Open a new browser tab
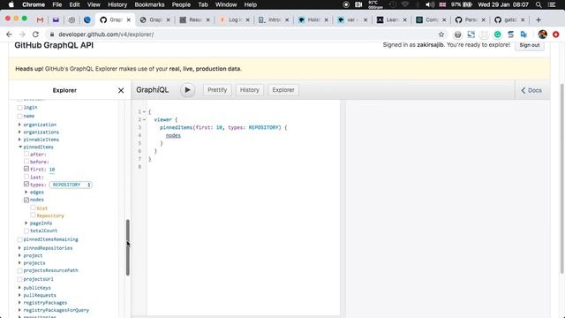The height and width of the screenshot is (318, 565). [539, 19]
